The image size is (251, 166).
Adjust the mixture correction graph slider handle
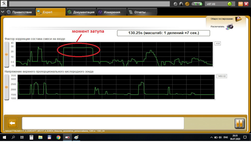[6, 55]
